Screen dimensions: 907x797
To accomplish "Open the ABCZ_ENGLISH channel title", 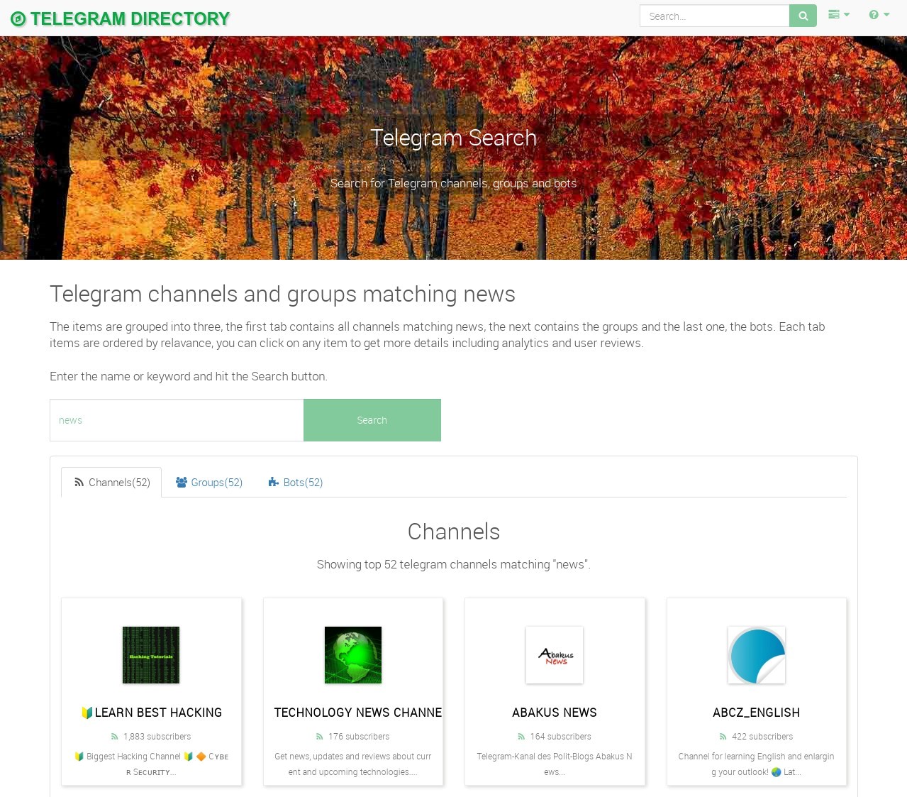I will (757, 713).
